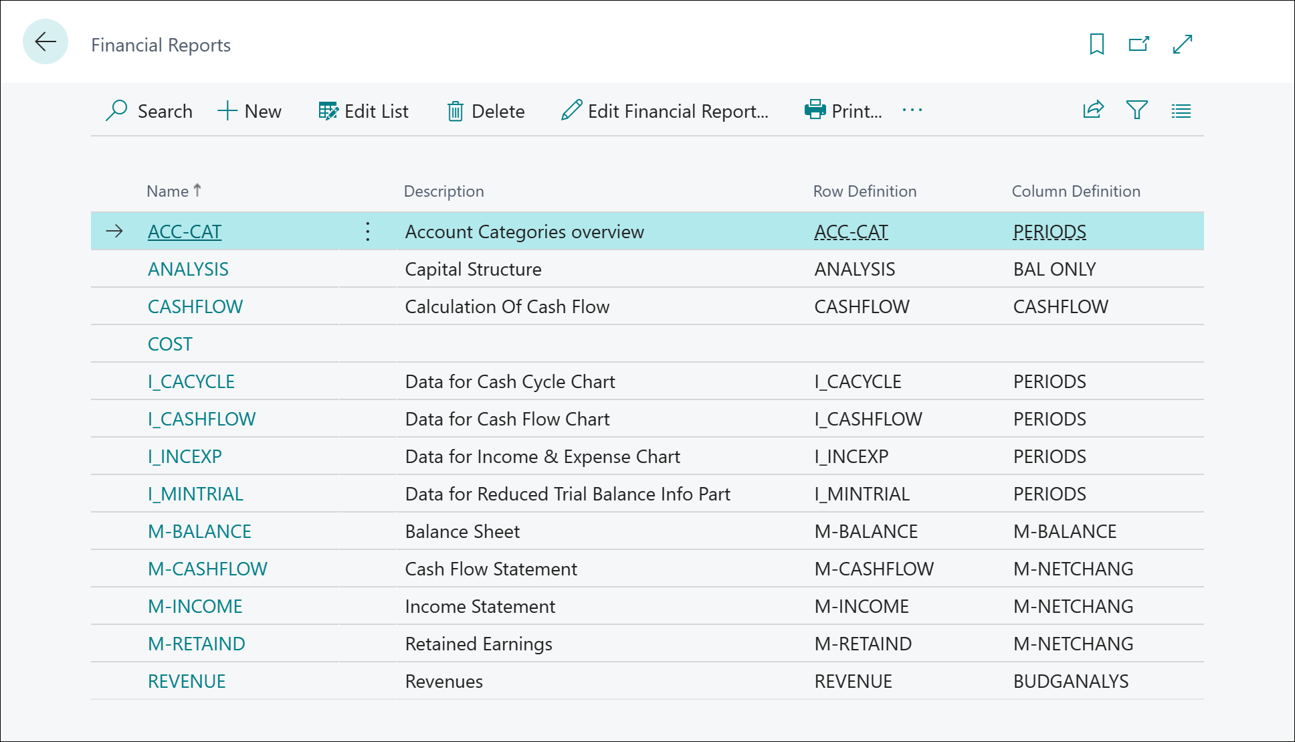Share the current page
Viewport: 1295px width, 742px height.
[x=1092, y=110]
